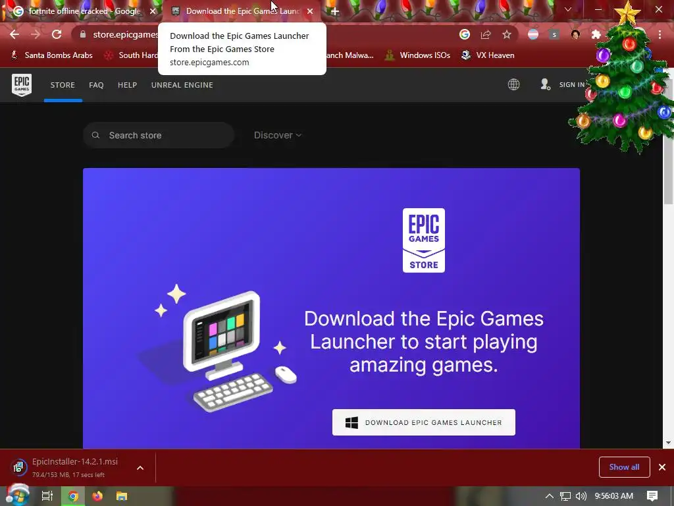Click the Google icon in the address bar
The height and width of the screenshot is (506, 674).
tap(464, 34)
